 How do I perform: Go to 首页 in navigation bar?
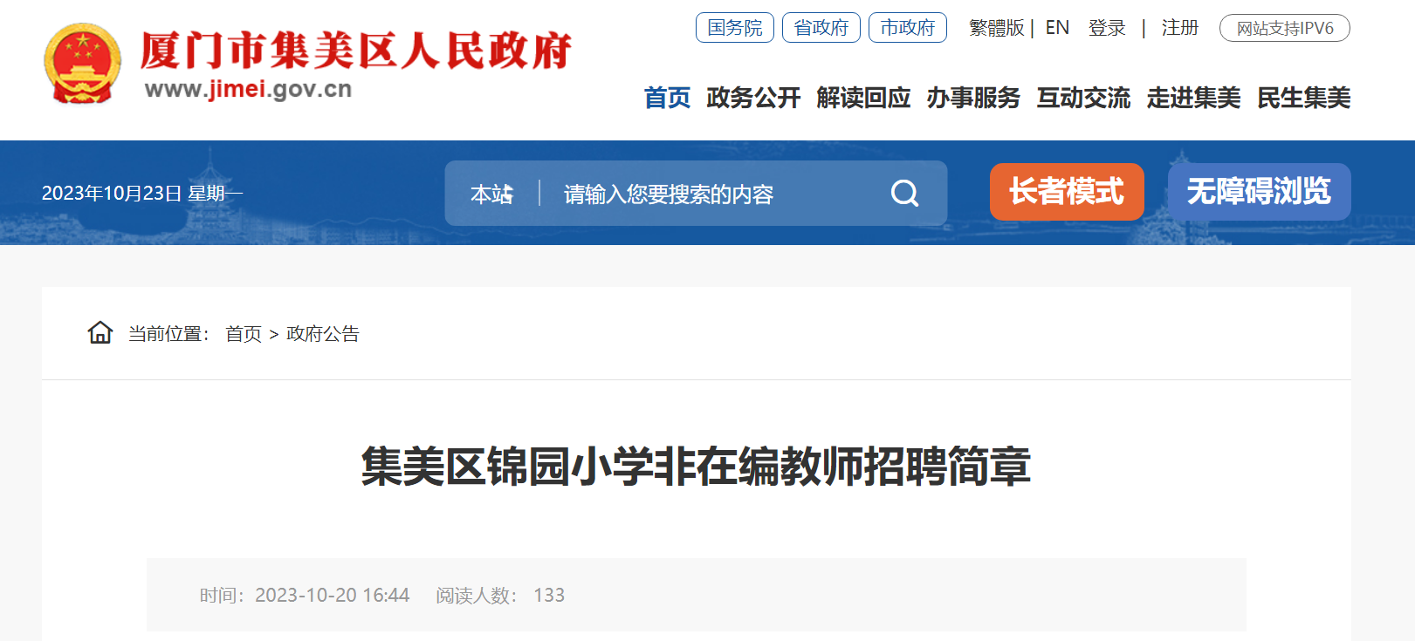click(x=667, y=98)
